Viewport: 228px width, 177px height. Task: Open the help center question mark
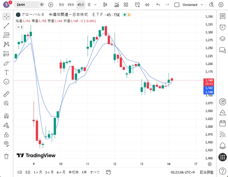[223, 171]
